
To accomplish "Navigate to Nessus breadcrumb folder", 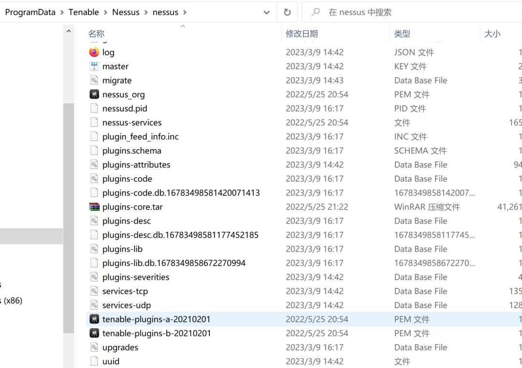I will pyautogui.click(x=126, y=12).
